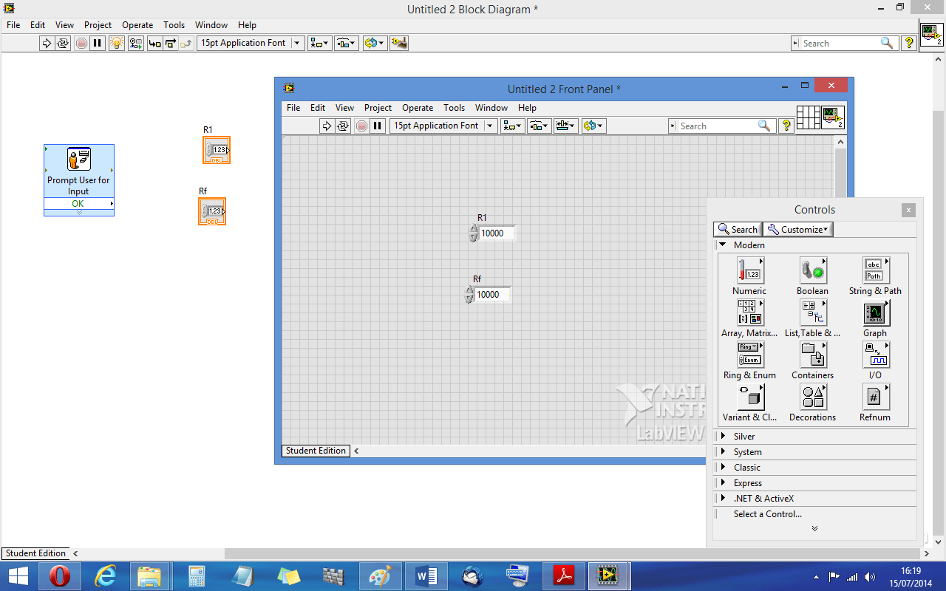Select the R1 terminal on block diagram

217,150
